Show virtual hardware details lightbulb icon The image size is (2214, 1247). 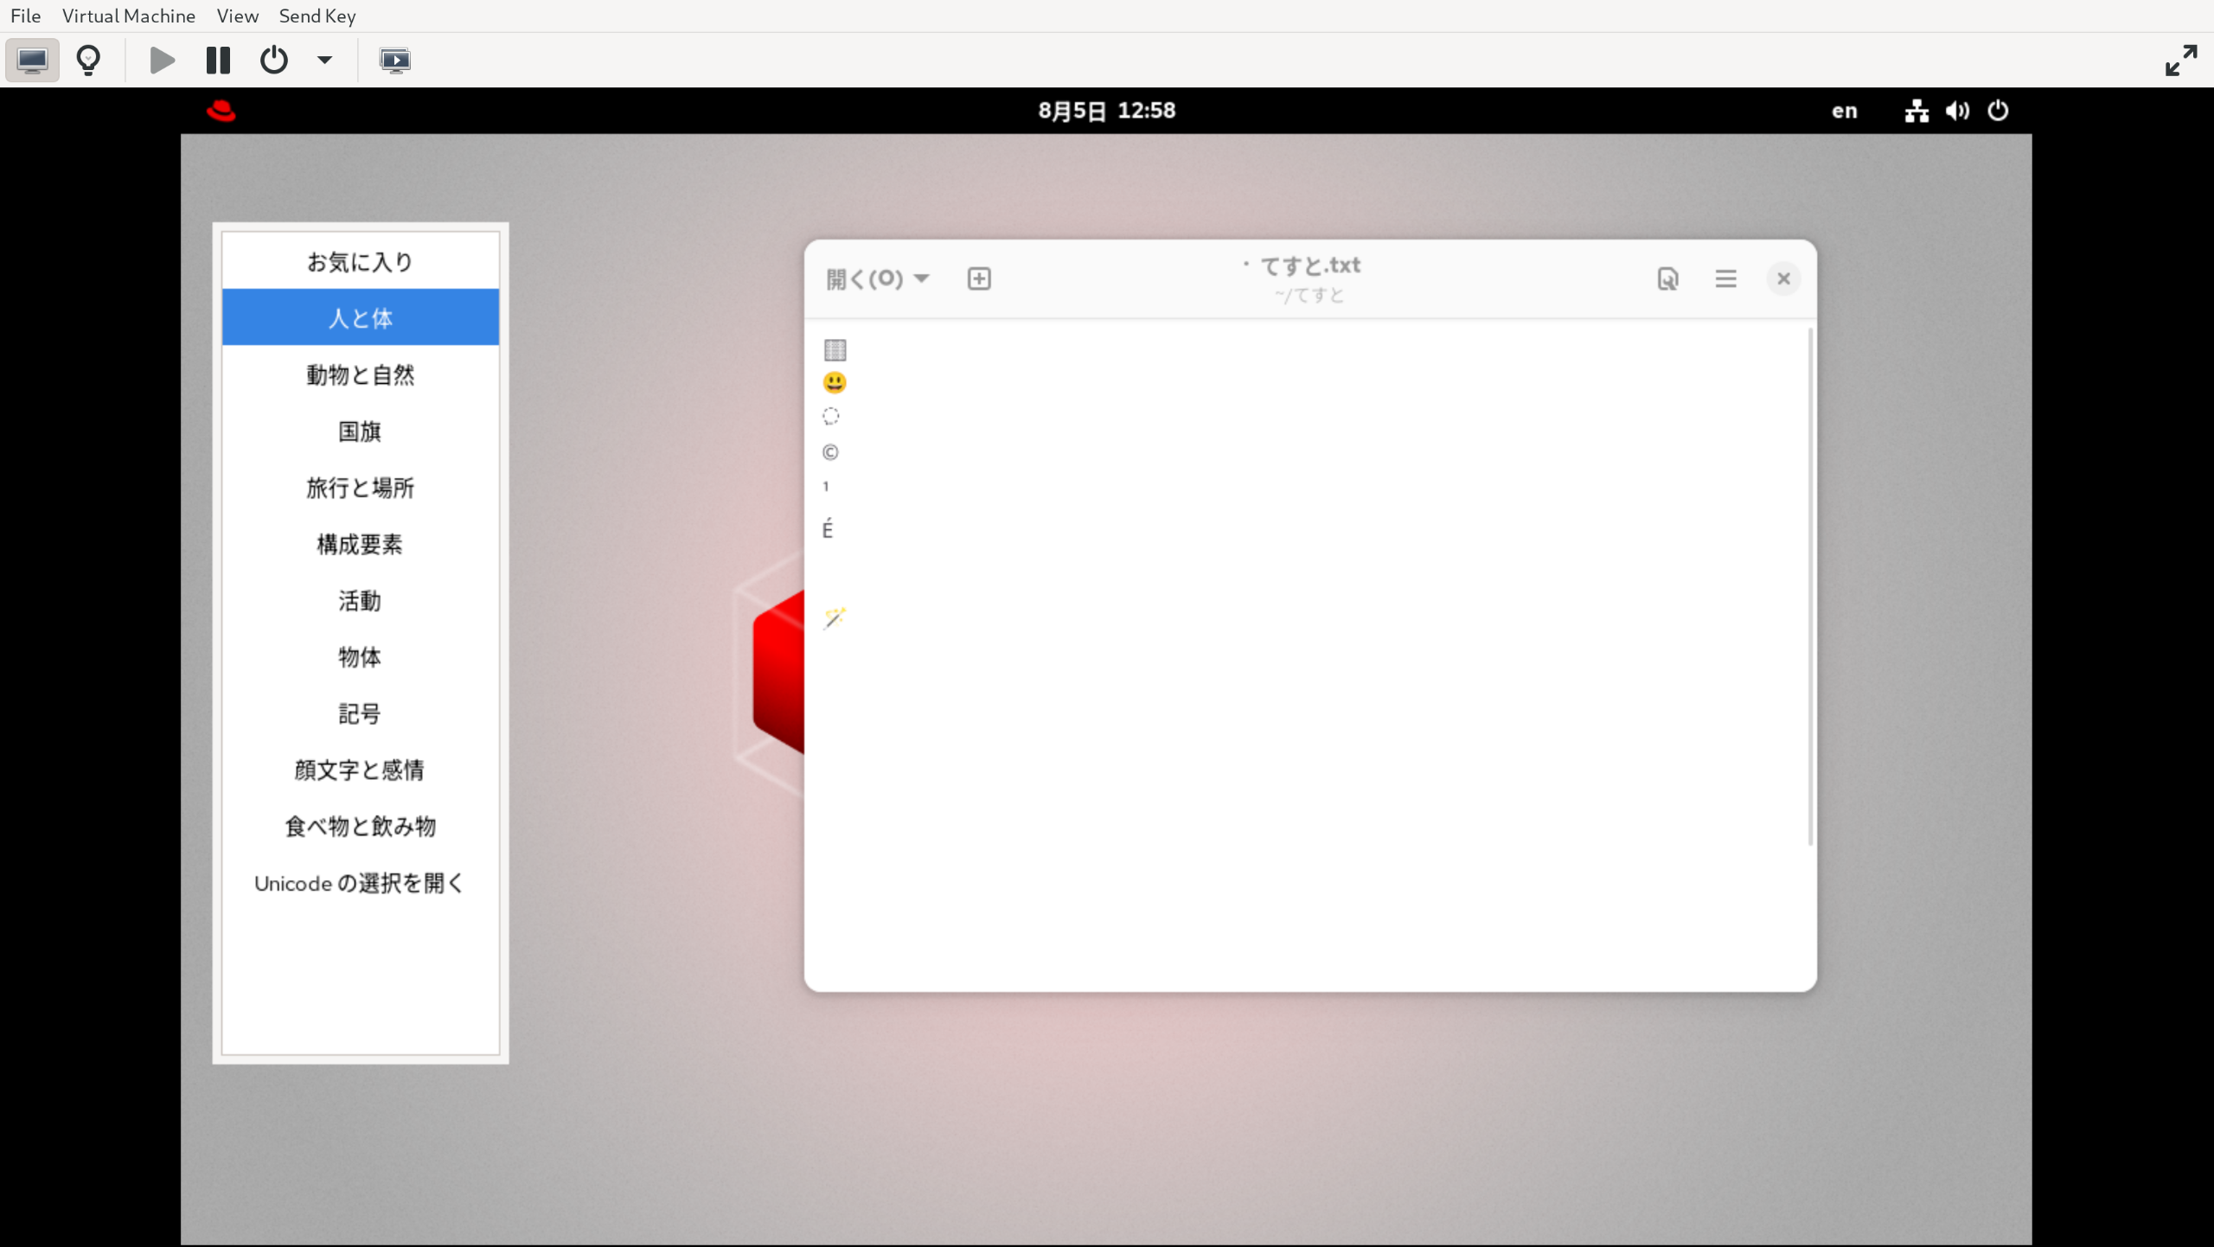[88, 61]
